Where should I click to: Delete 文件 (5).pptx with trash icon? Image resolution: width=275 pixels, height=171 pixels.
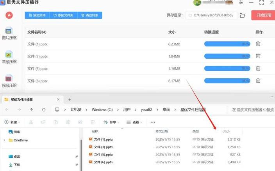tap(258, 68)
